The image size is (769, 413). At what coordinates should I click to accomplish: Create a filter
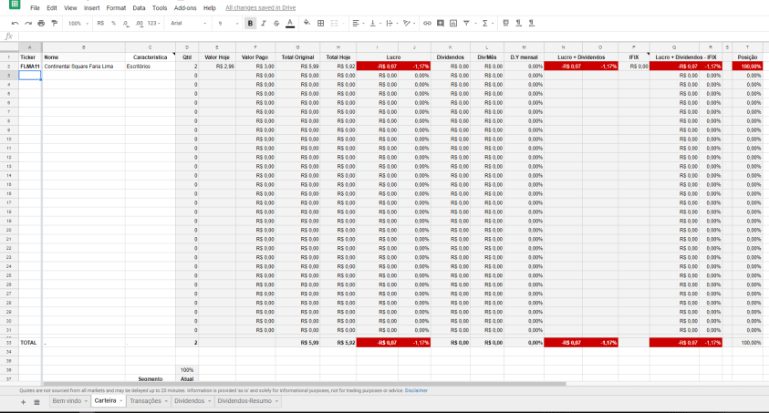coord(466,23)
